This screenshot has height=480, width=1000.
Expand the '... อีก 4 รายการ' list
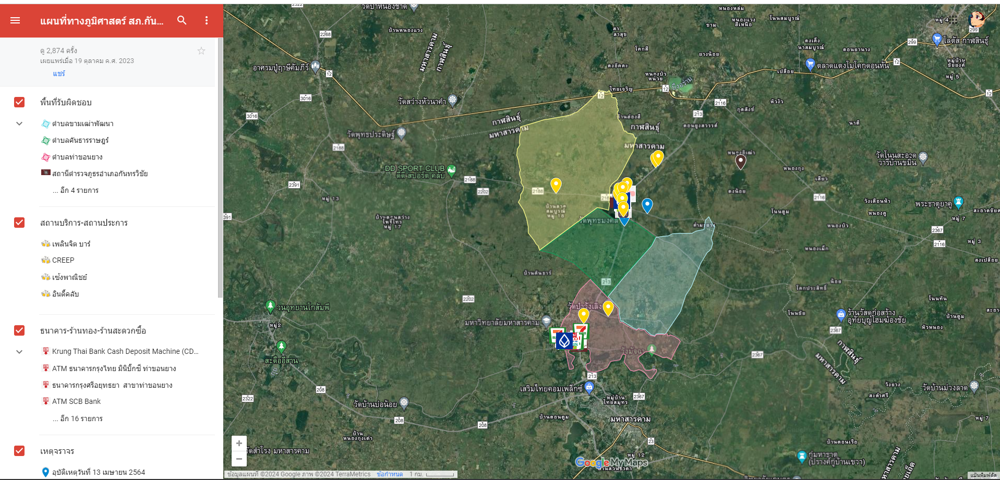75,190
